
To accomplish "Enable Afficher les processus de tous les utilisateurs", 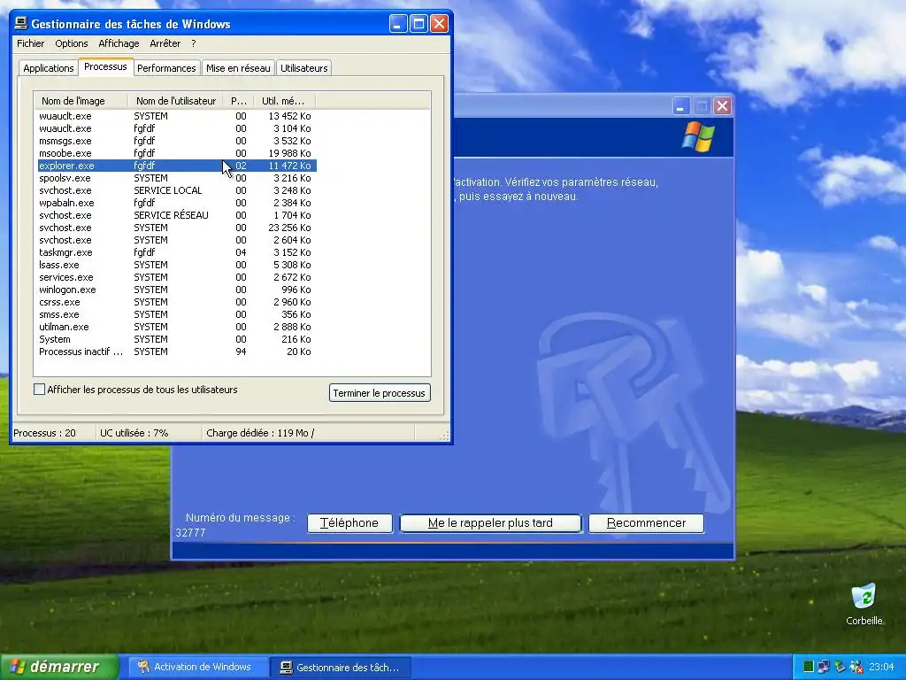I will pyautogui.click(x=39, y=390).
